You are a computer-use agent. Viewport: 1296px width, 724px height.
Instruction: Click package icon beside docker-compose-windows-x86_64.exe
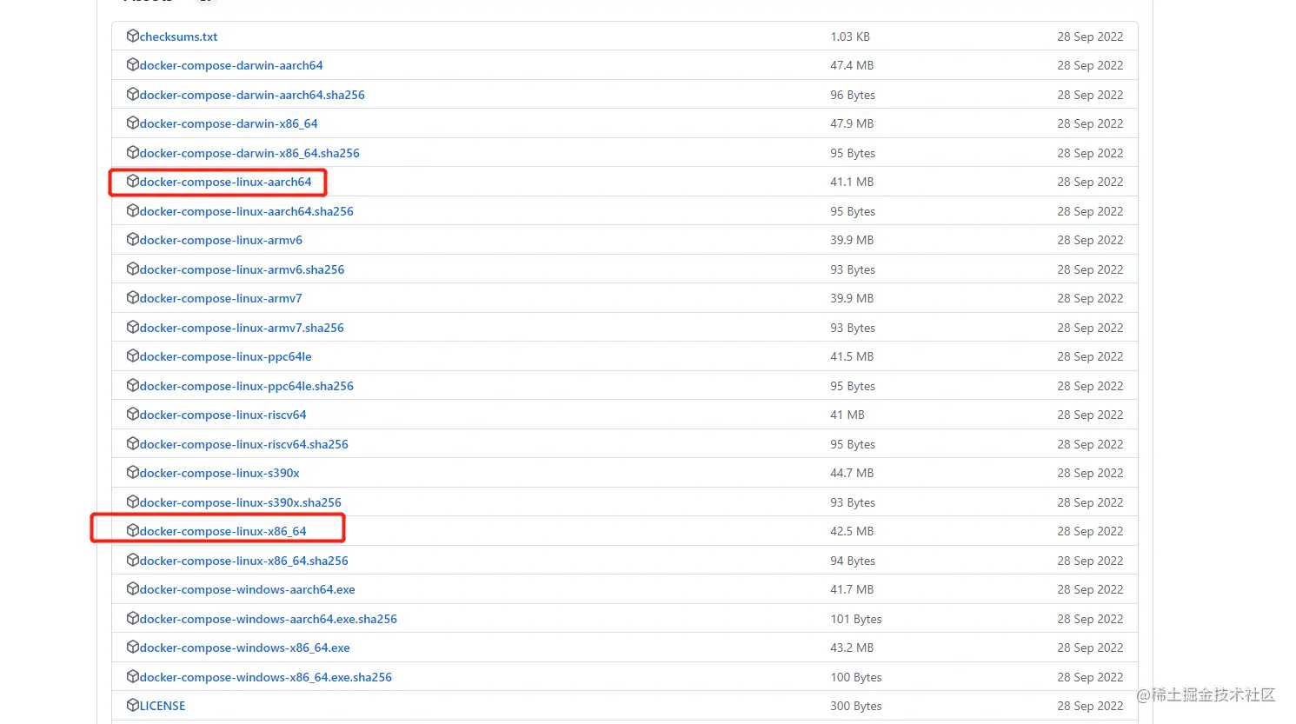(x=133, y=647)
